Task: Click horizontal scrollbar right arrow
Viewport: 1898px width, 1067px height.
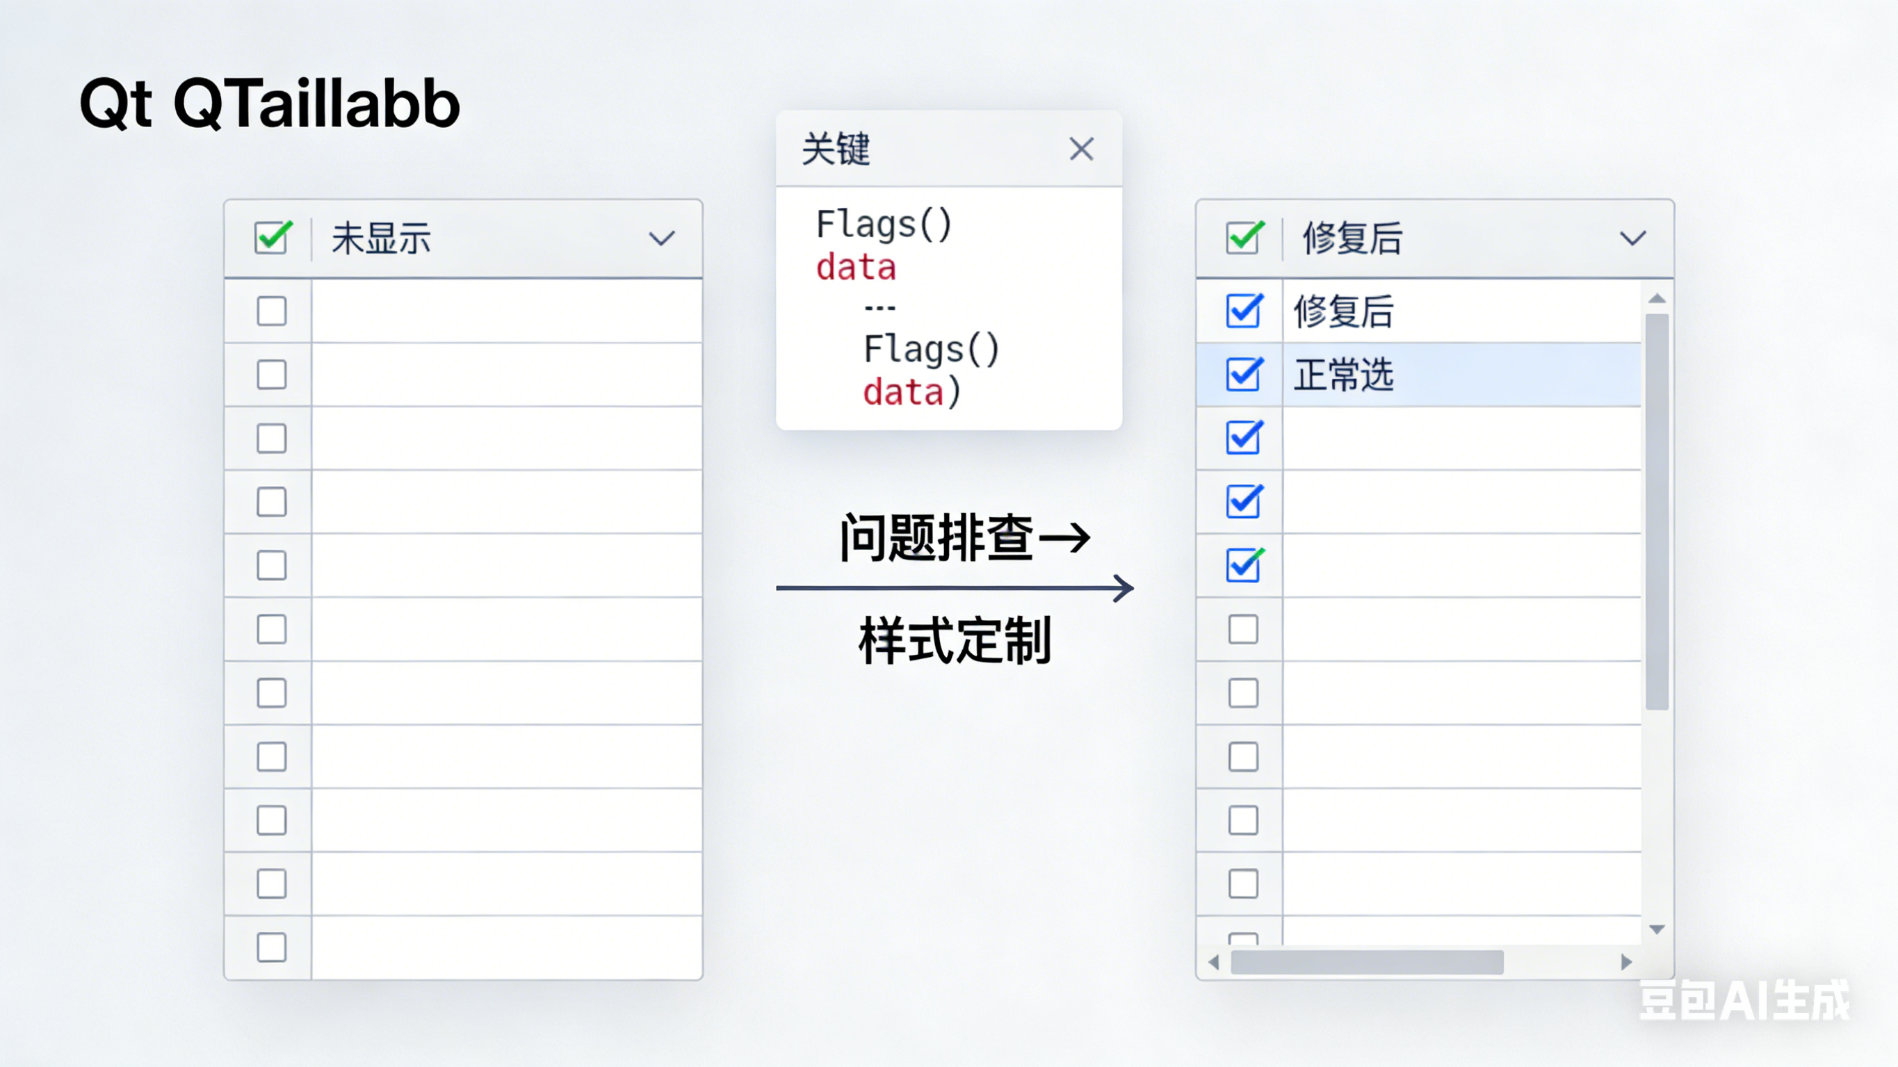Action: (1626, 962)
